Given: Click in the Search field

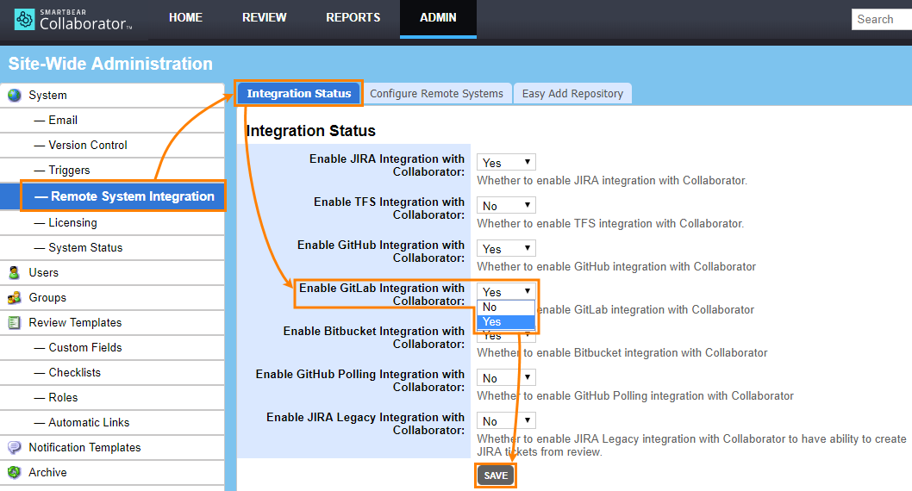Looking at the screenshot, I should 882,19.
